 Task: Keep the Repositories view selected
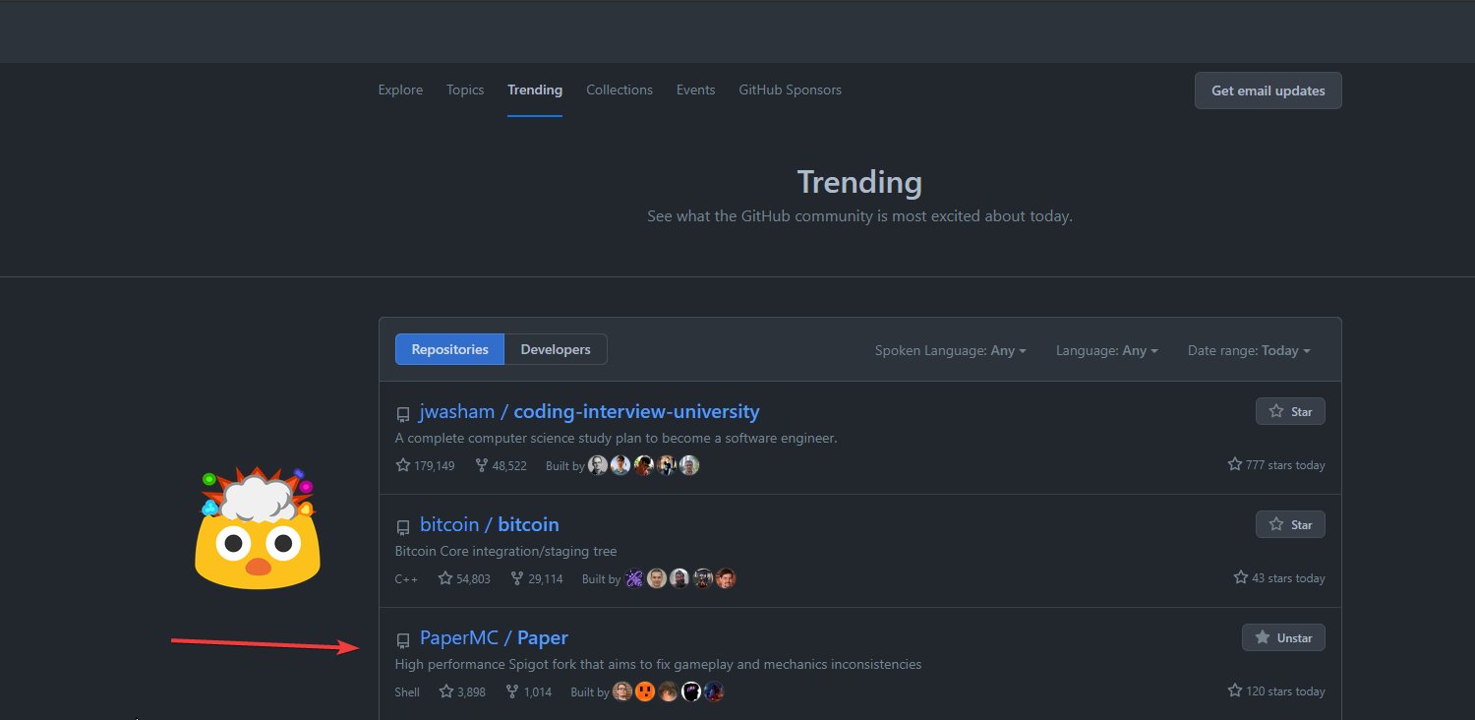449,348
